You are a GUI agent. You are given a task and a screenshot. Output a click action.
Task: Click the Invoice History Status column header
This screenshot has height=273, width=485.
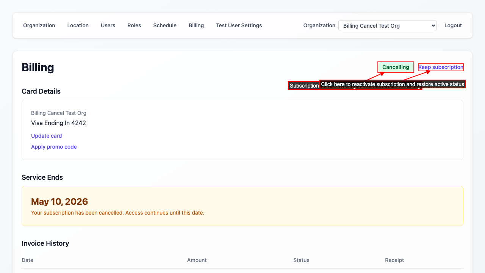[301, 260]
